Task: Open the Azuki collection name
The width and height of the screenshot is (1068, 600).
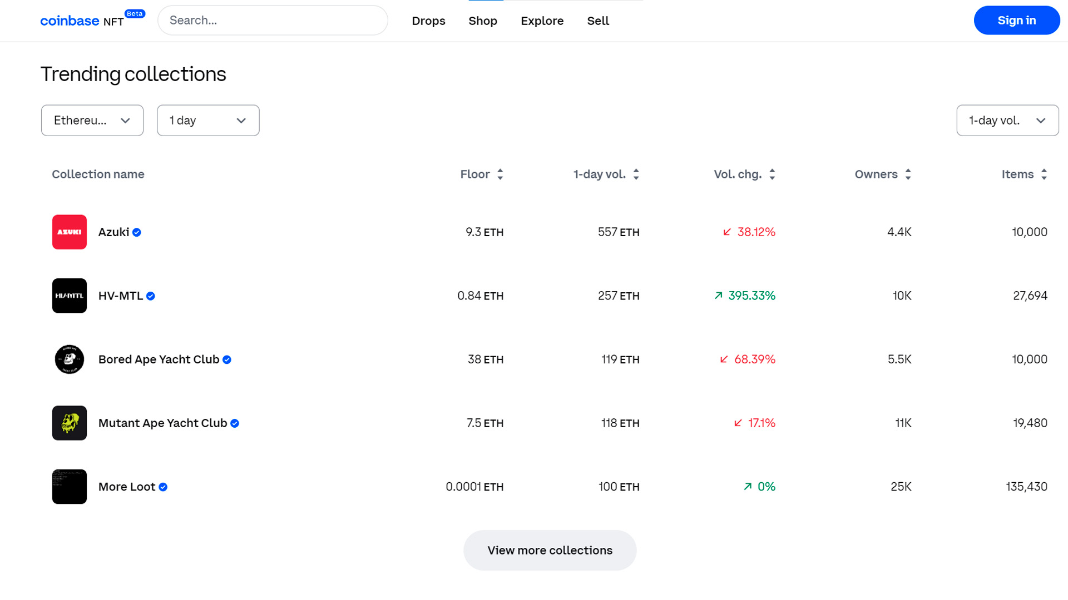Action: point(113,232)
